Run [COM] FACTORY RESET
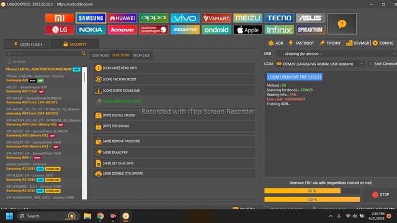This screenshot has height=223, width=397. (174, 79)
